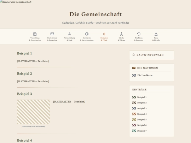191x143 pixels.
Task: Open the Feste & Rituale navigation icon
Action: (x=156, y=34)
